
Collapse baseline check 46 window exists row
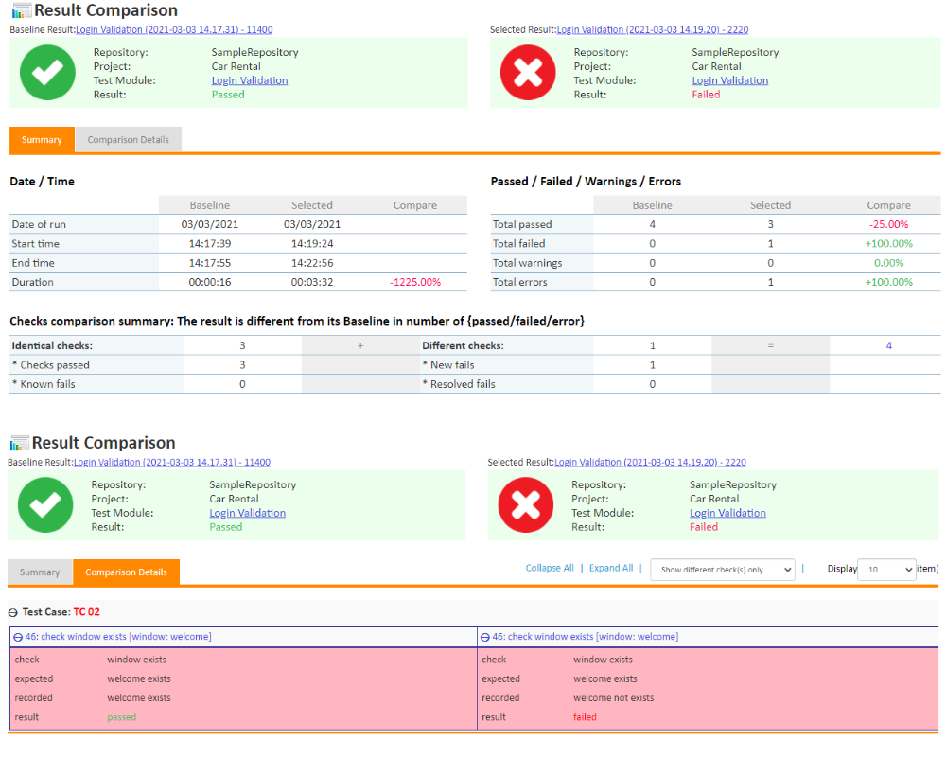coord(18,637)
